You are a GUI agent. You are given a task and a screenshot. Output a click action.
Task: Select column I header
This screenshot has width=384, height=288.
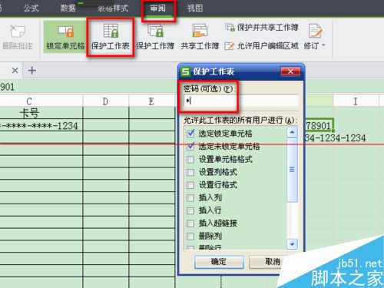356,101
